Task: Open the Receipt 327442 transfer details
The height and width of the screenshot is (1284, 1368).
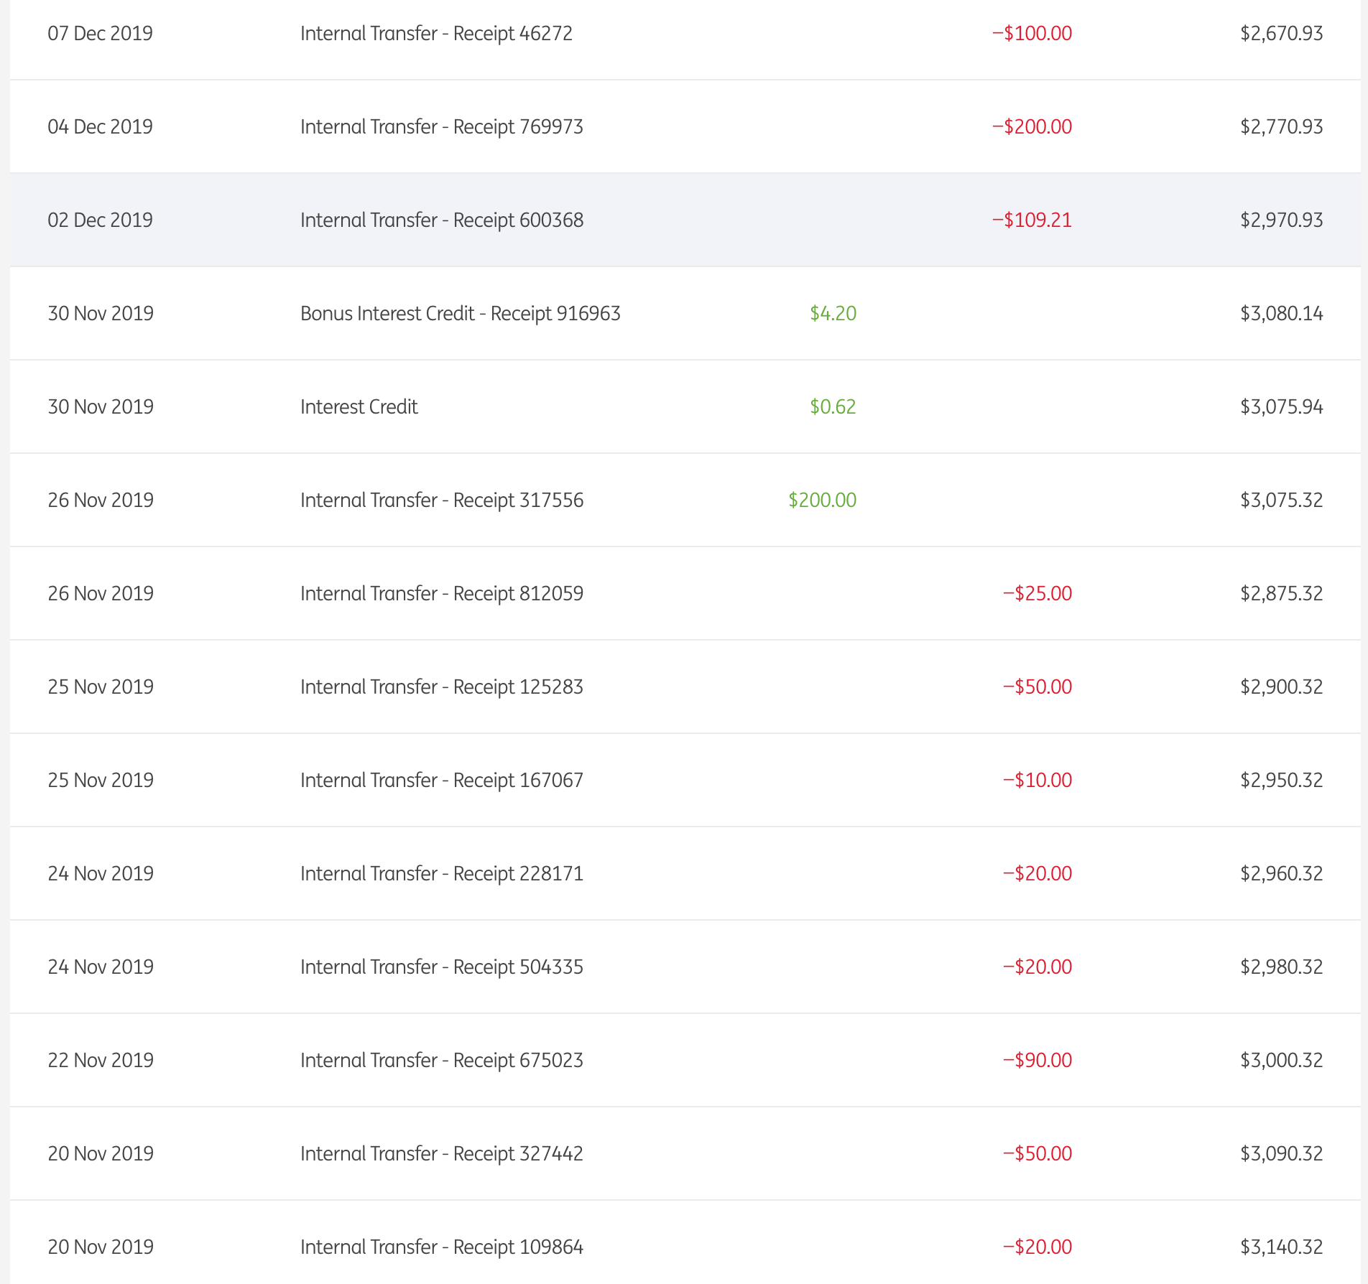Action: (441, 1154)
